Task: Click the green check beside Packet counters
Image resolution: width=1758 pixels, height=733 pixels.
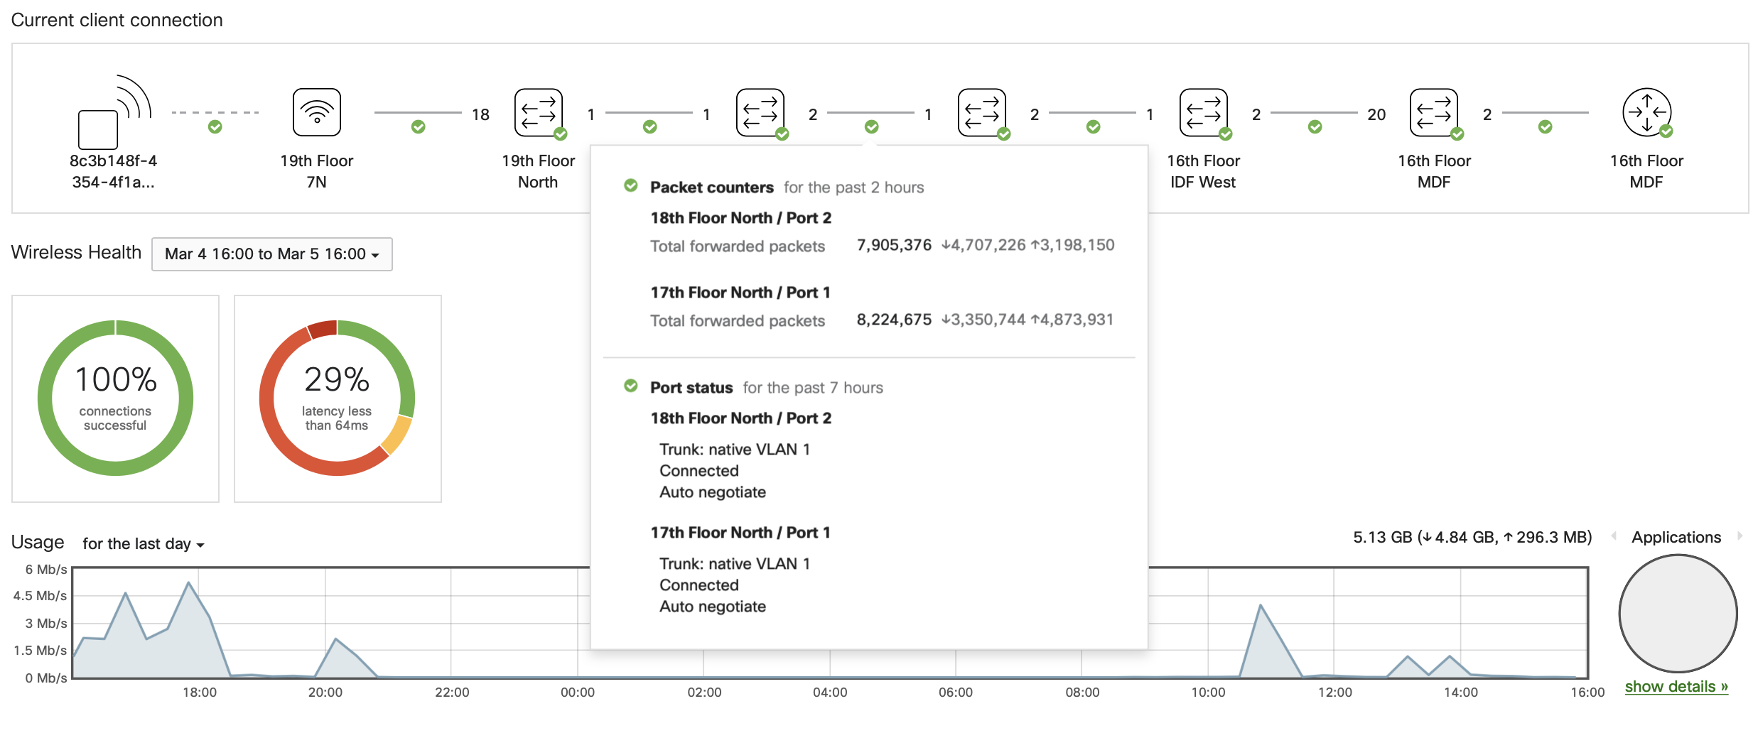Action: [x=631, y=186]
